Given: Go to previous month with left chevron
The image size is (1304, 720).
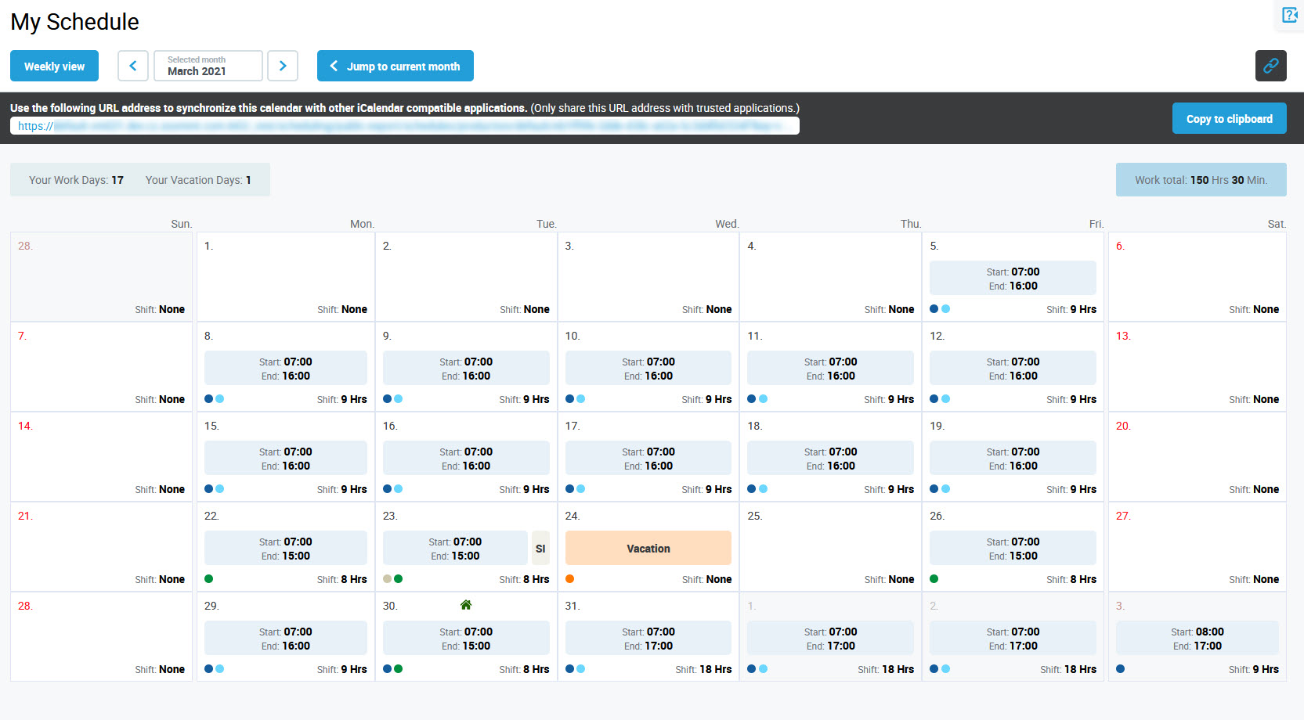Looking at the screenshot, I should pos(133,66).
